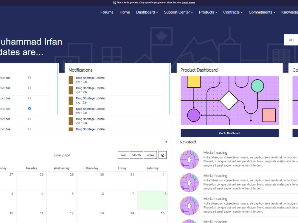Click the brown icon of fourth Drug Shortage Update

click(71, 111)
